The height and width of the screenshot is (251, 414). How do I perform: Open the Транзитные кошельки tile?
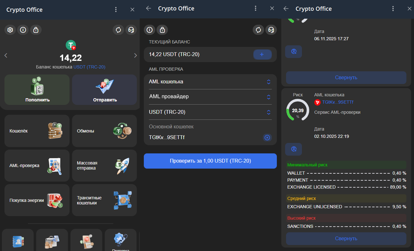coord(104,200)
